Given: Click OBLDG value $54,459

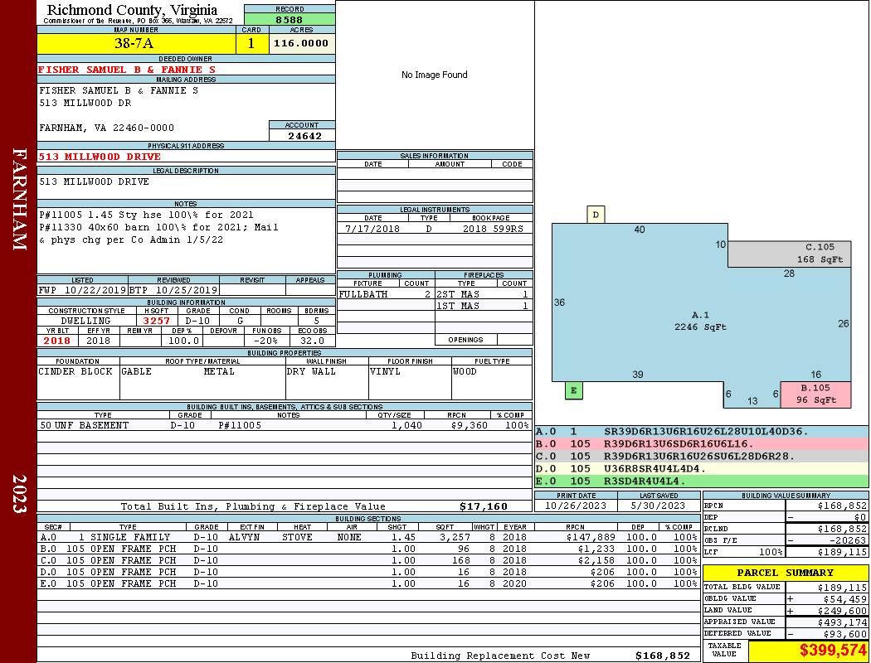Looking at the screenshot, I should click(844, 599).
